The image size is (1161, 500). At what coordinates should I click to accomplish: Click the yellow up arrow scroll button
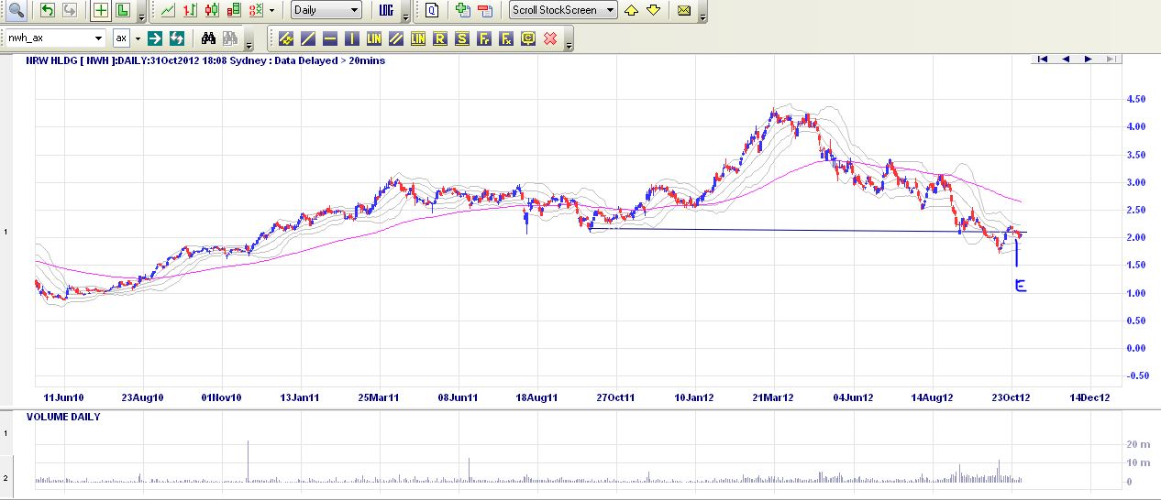(x=632, y=11)
